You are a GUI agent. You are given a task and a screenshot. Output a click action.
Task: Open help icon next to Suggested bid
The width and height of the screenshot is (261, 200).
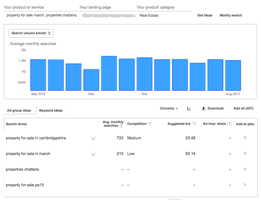pyautogui.click(x=194, y=124)
